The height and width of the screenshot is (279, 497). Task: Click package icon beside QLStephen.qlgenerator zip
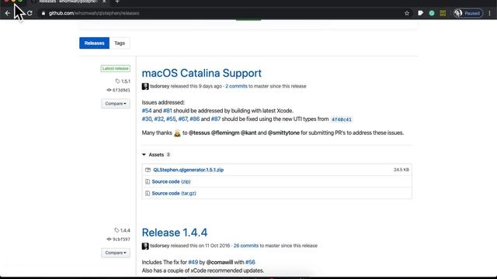[148, 170]
